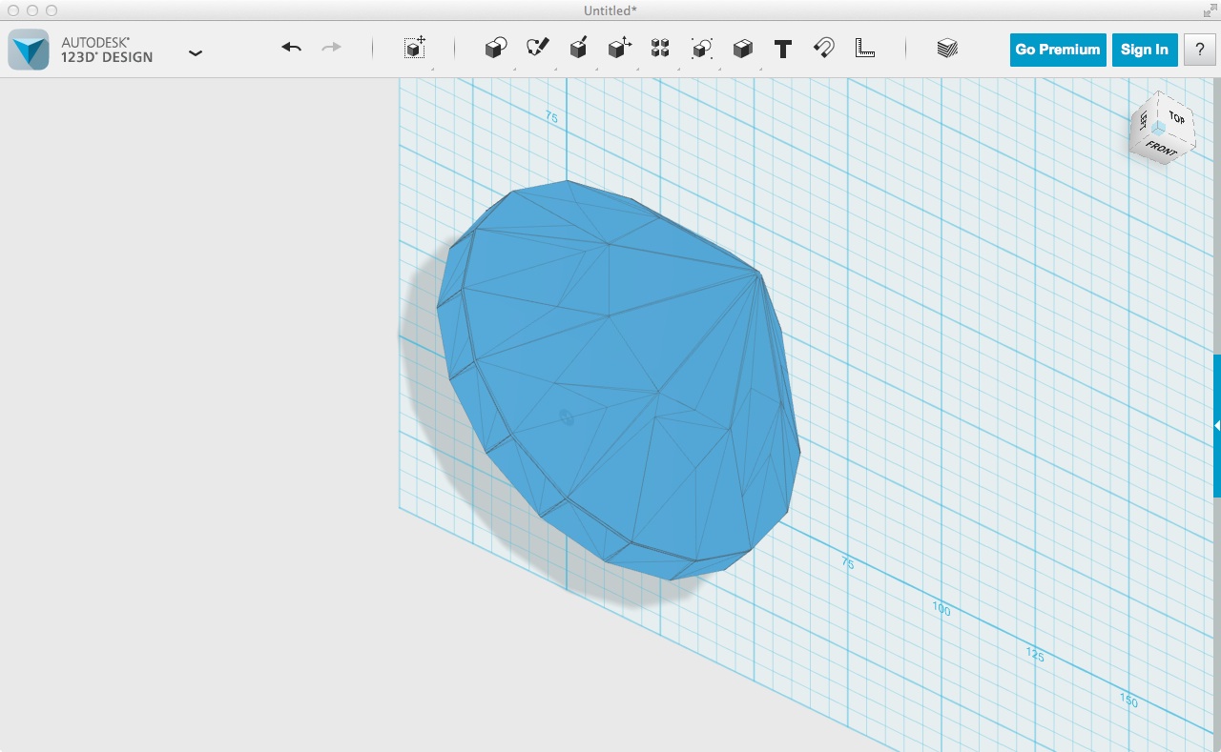Open the Grouping tool

point(702,49)
